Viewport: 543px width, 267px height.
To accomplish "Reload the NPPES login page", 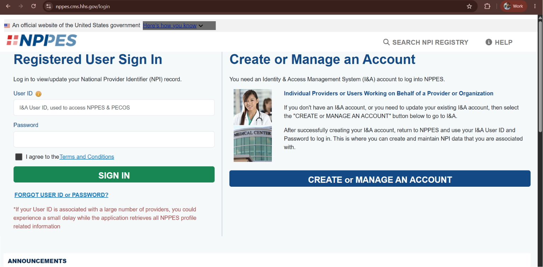I will click(x=34, y=6).
